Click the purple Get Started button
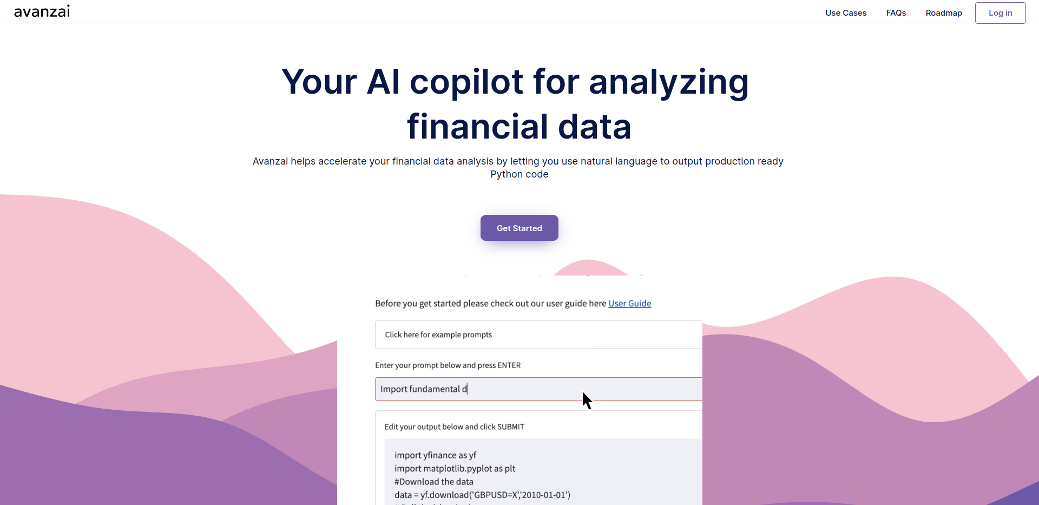The width and height of the screenshot is (1039, 505). 519,228
